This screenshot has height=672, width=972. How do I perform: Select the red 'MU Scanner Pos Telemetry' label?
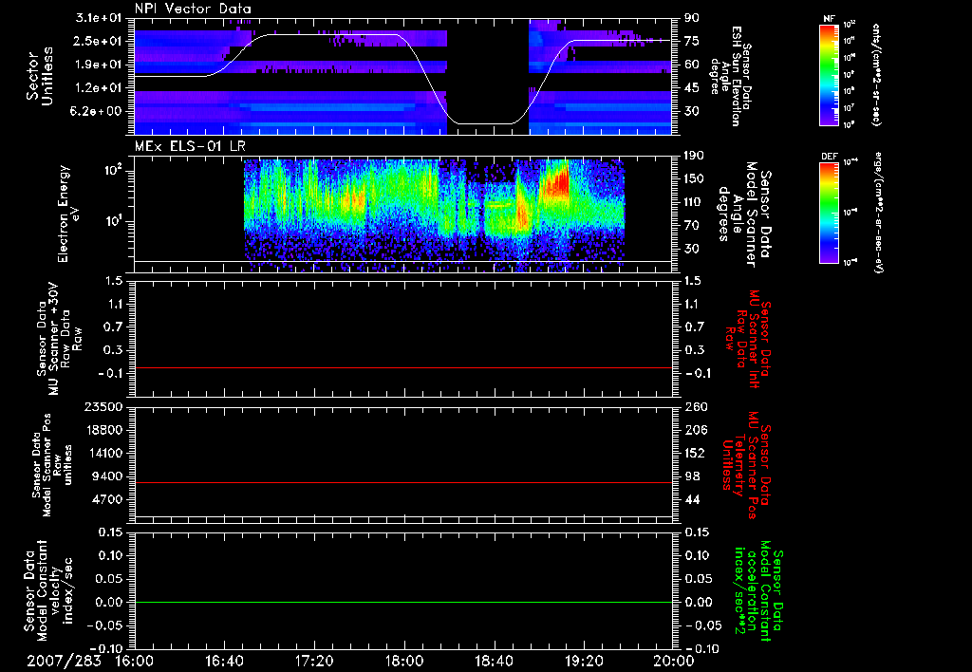coord(747,465)
